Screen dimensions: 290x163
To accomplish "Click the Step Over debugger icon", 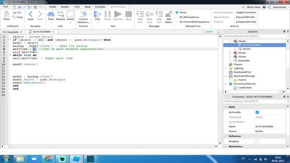I will (x=150, y=14).
